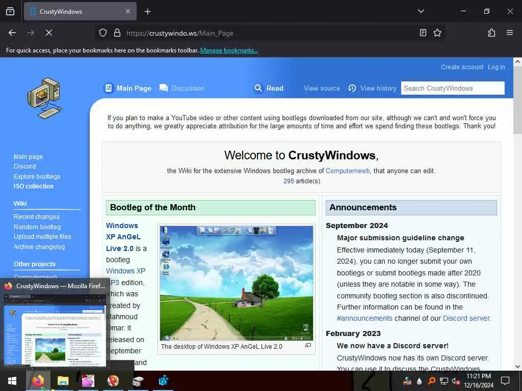Click the water drop tray icon
This screenshot has height=391, width=522.
419,381
